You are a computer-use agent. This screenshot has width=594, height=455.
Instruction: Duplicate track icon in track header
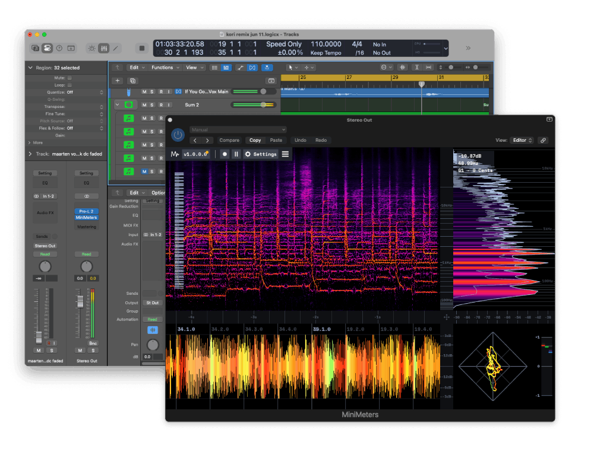[132, 81]
